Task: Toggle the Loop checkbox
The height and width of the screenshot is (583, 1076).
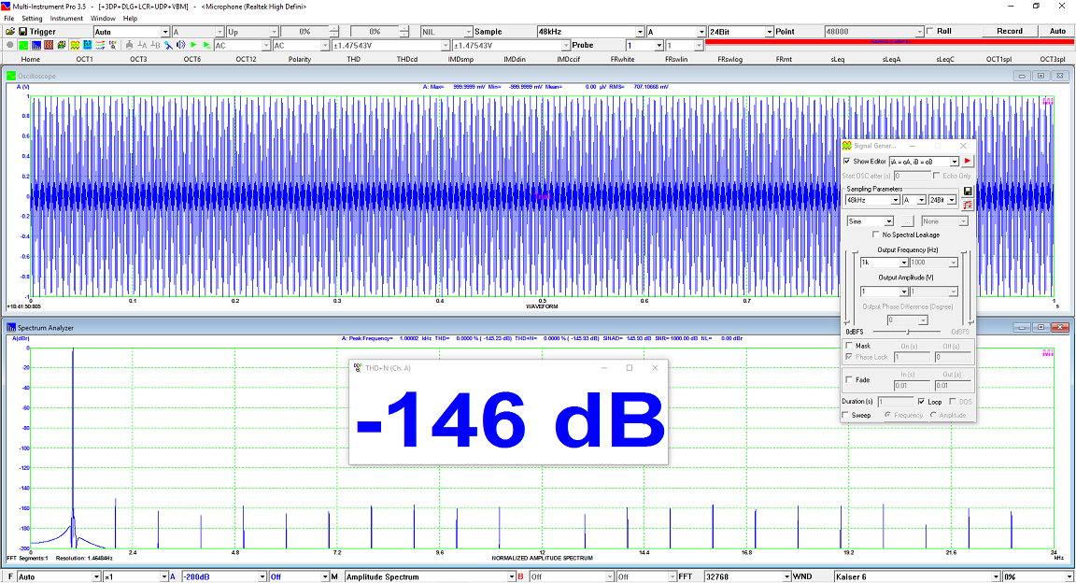Action: point(923,402)
